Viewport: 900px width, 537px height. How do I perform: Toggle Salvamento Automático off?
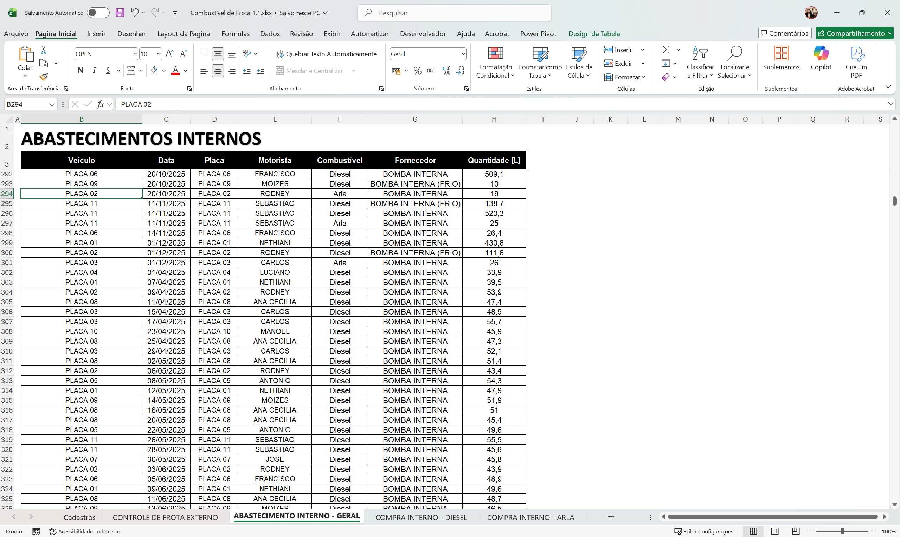(97, 12)
